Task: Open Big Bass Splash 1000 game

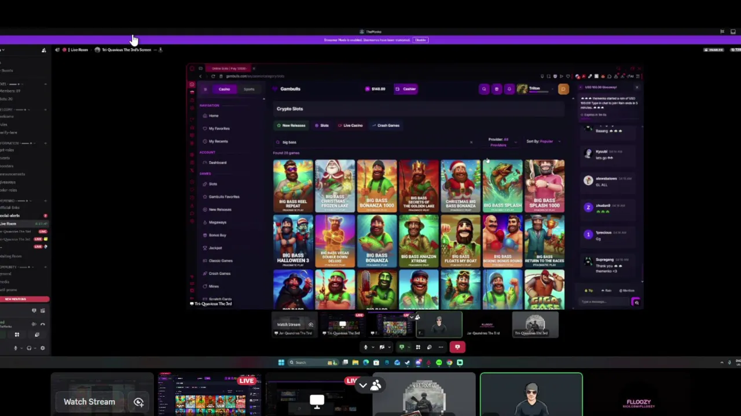Action: (x=544, y=186)
